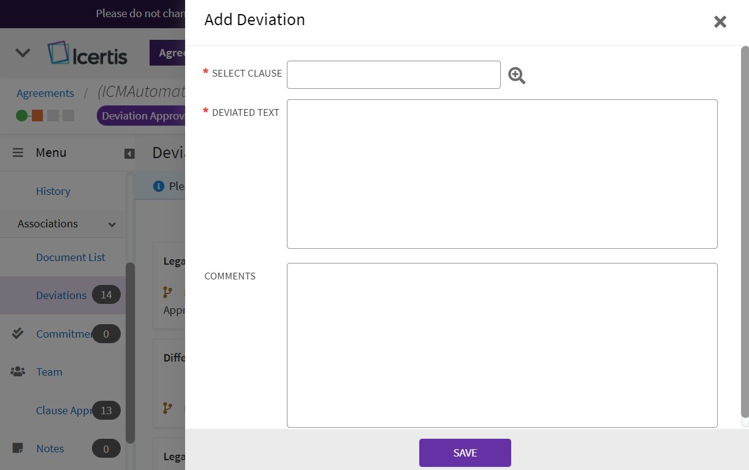749x470 pixels.
Task: Select Deviations in the sidebar
Action: (x=61, y=295)
